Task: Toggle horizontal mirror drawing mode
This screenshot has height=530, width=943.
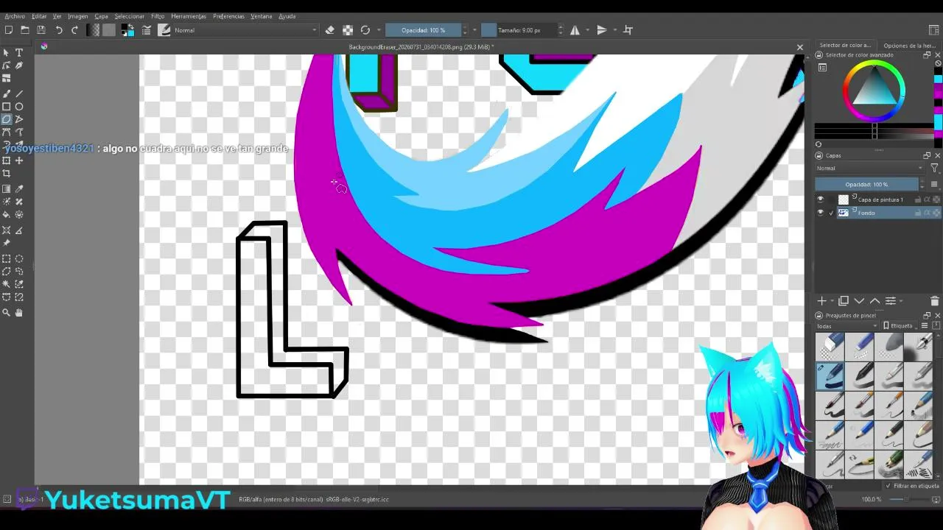Action: (x=575, y=30)
